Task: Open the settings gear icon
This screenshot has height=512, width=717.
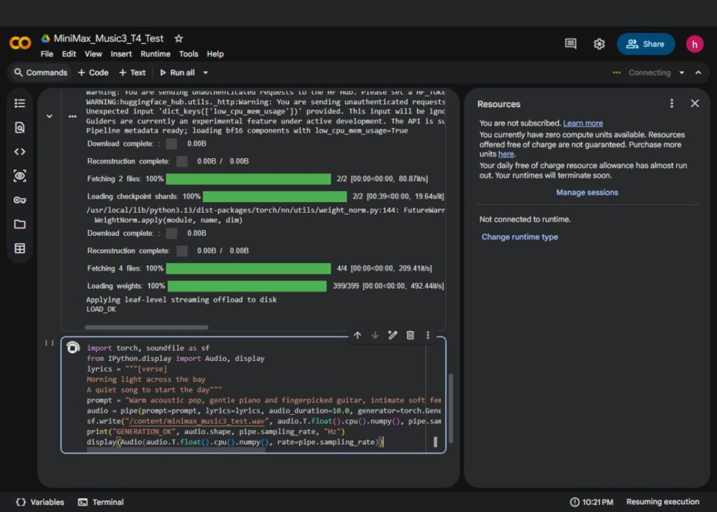Action: (599, 44)
